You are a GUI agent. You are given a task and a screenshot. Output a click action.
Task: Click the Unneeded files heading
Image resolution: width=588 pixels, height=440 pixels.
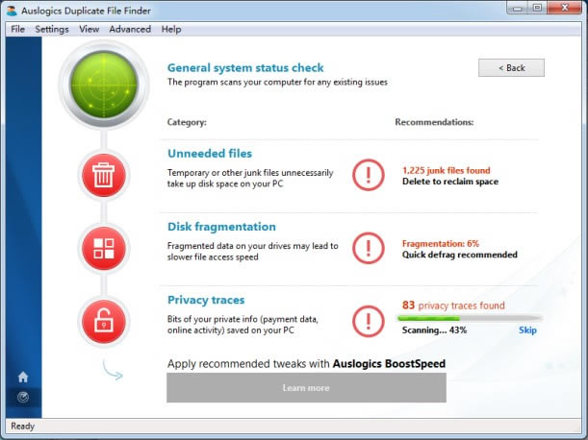coord(210,153)
